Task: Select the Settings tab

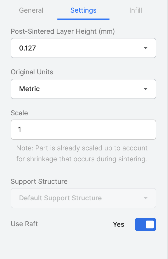Action: pyautogui.click(x=83, y=11)
